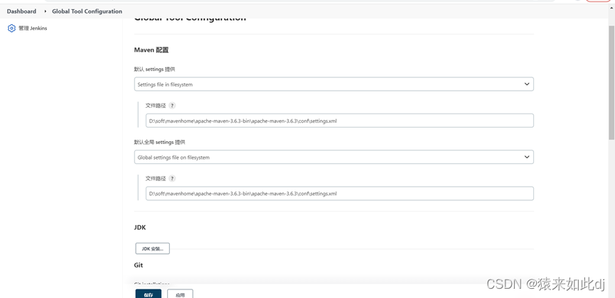
Task: Click the 默认全局 settings 提供 label
Action: pyautogui.click(x=160, y=142)
